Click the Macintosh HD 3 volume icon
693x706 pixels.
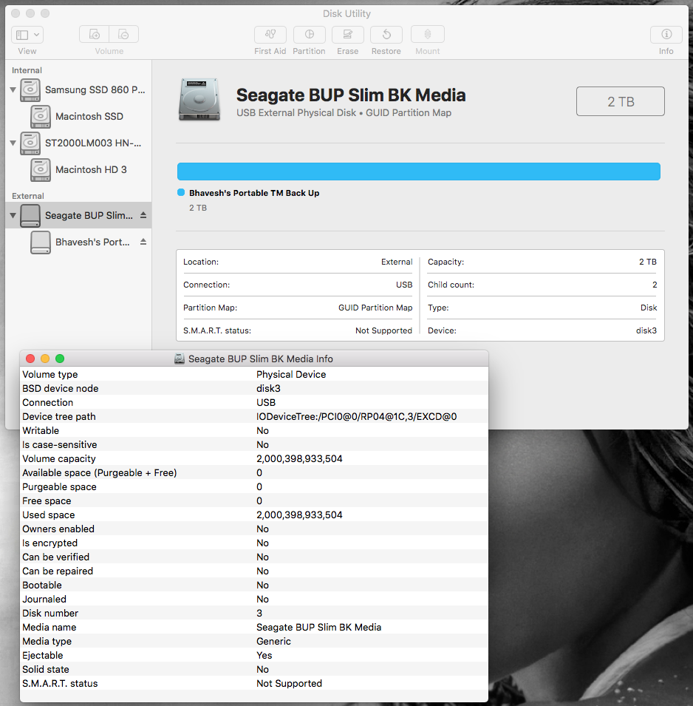[41, 170]
